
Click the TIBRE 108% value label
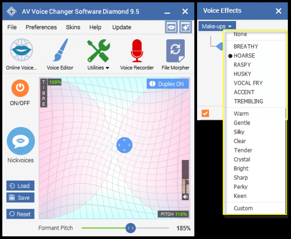coord(55,82)
